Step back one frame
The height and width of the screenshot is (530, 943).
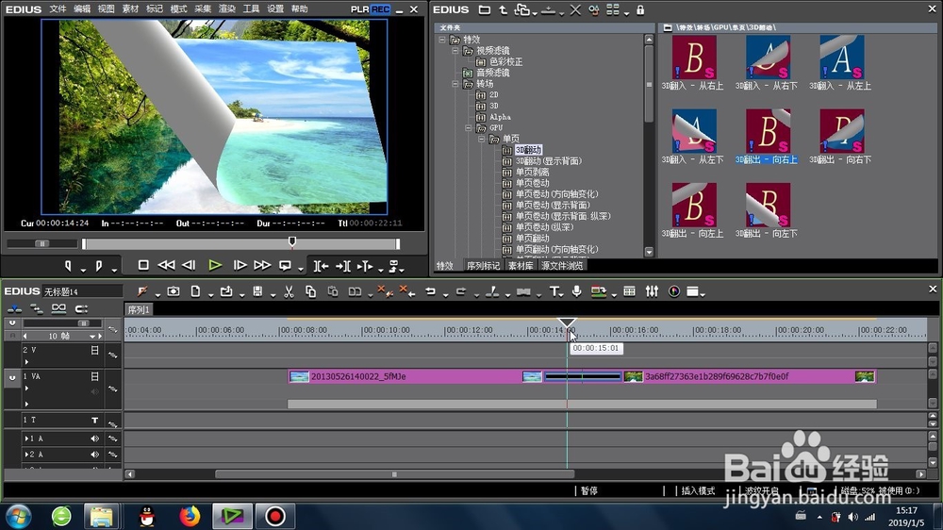(x=189, y=265)
